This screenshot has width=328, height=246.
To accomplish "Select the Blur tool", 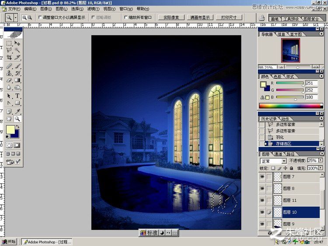I will pyautogui.click(x=9, y=87).
